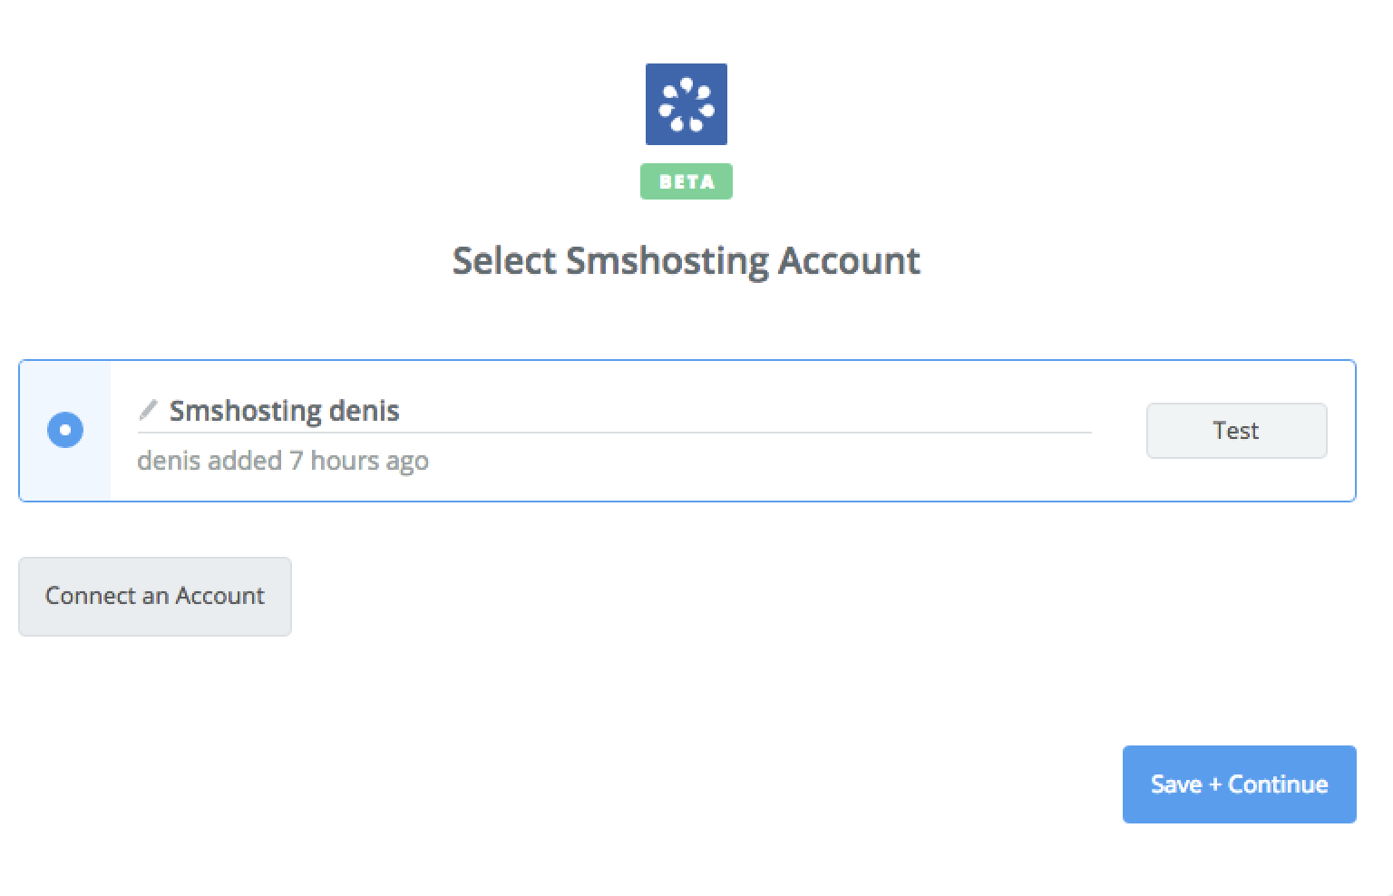Test the connected Smshosting denis account

pyautogui.click(x=1236, y=430)
